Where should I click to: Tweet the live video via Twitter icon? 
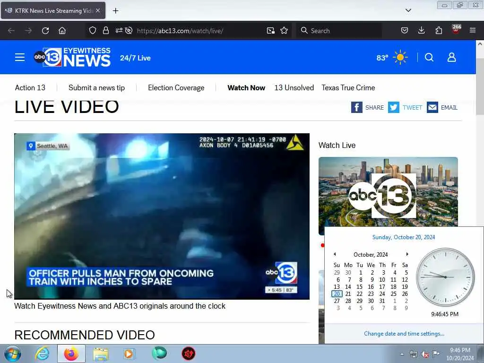pos(394,107)
